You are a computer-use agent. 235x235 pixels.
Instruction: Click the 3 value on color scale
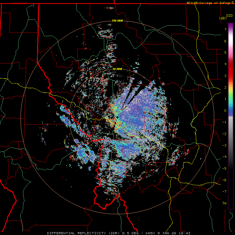coord(225,76)
